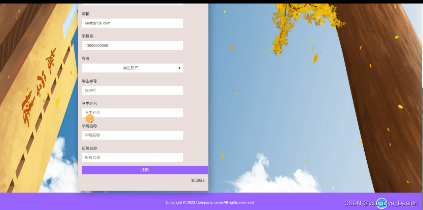Viewport: 423px width, 210px height.
Task: Click the phone number field 13666666666
Action: pos(133,46)
